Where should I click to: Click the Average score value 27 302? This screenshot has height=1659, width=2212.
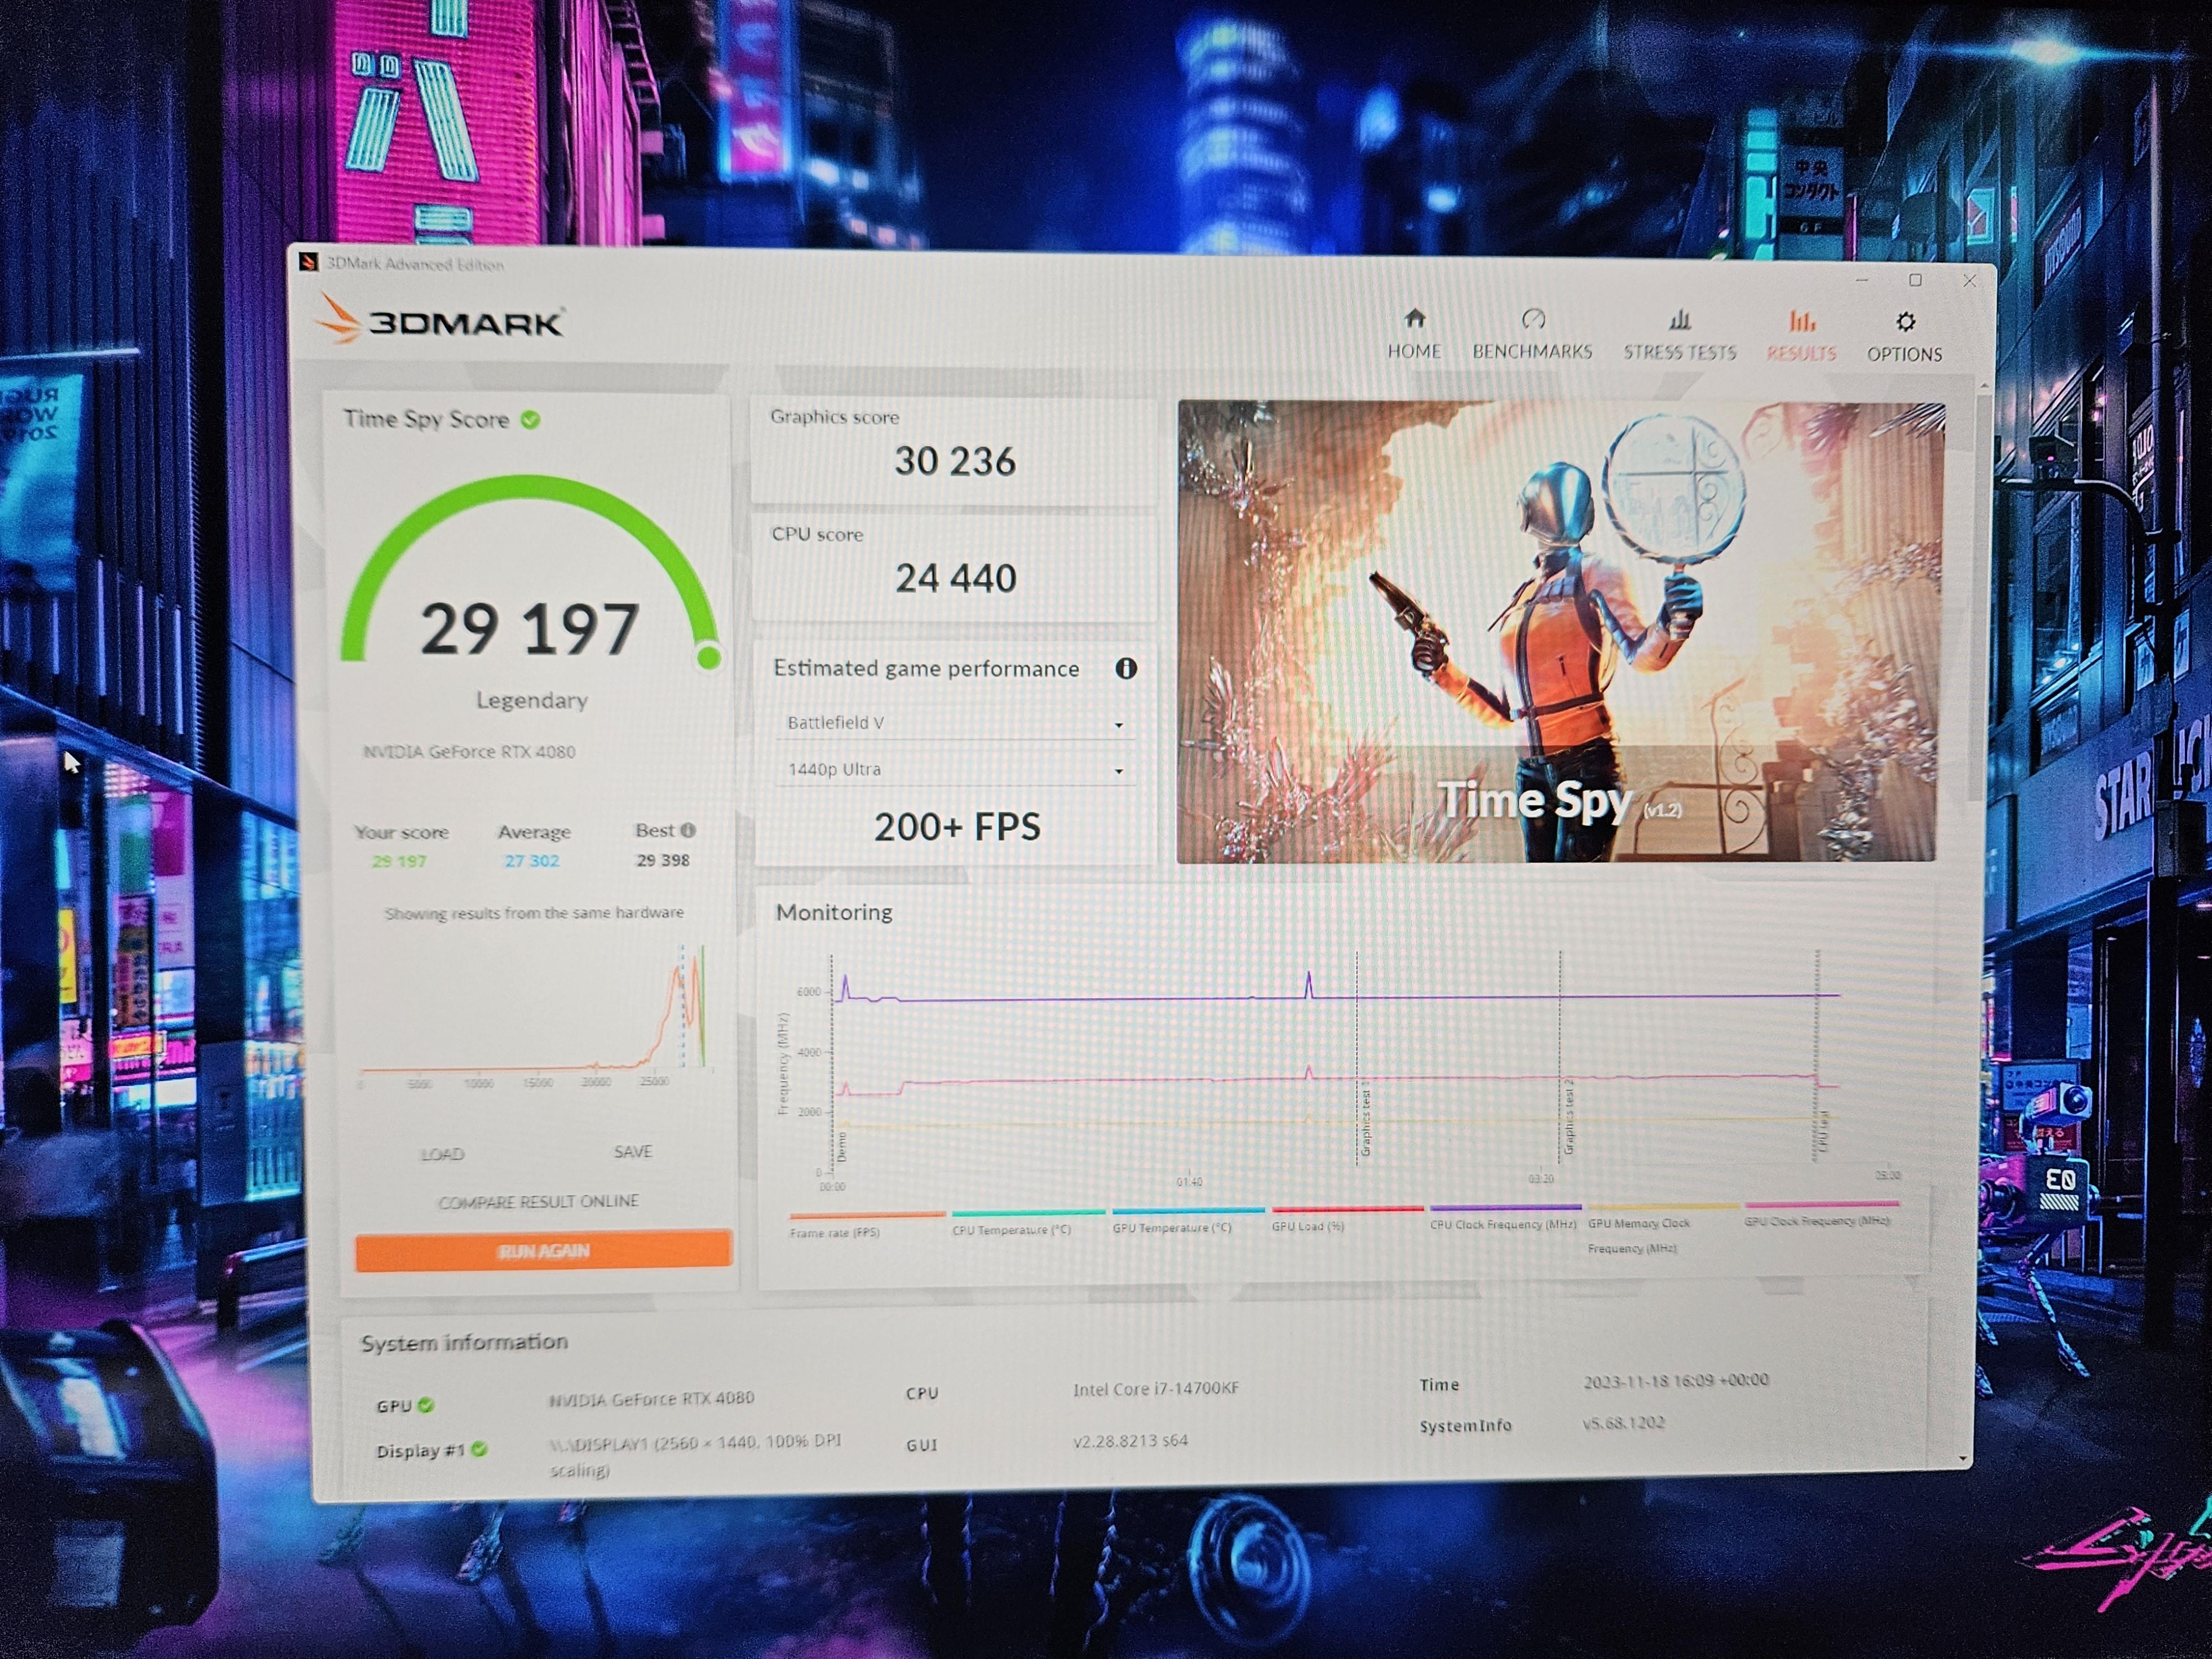(x=531, y=860)
